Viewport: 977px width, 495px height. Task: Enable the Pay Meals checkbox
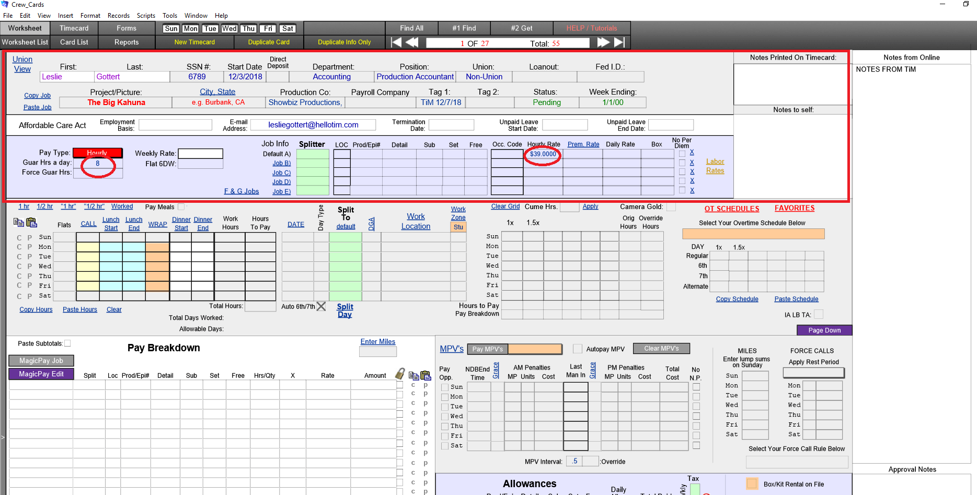coord(181,207)
